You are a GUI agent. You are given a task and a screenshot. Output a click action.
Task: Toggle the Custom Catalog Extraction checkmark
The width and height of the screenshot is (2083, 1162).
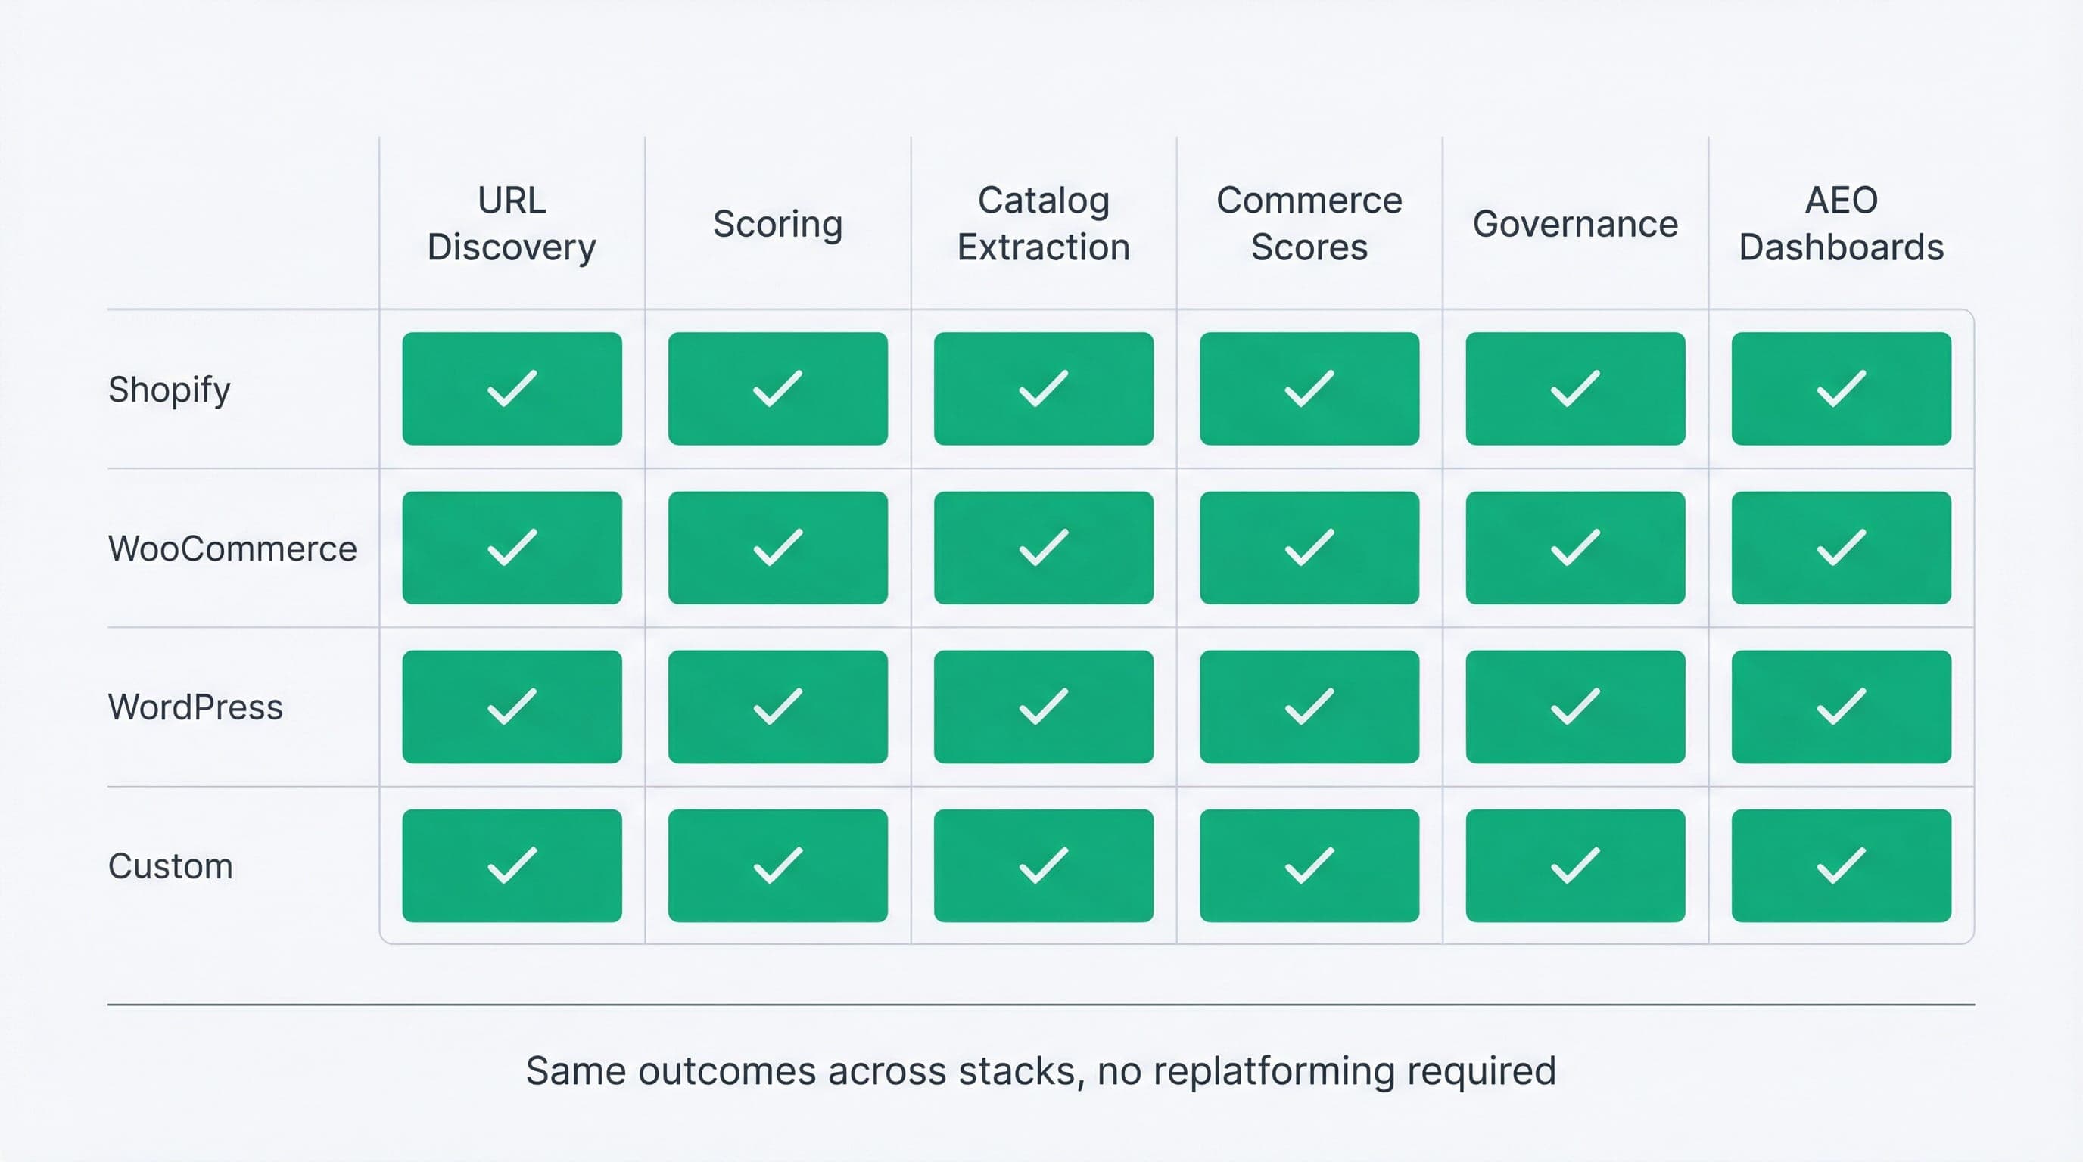(x=1044, y=865)
